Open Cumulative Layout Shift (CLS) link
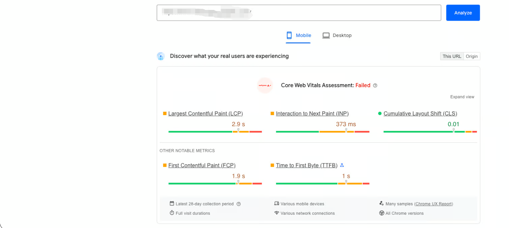This screenshot has height=228, width=509. (420, 114)
